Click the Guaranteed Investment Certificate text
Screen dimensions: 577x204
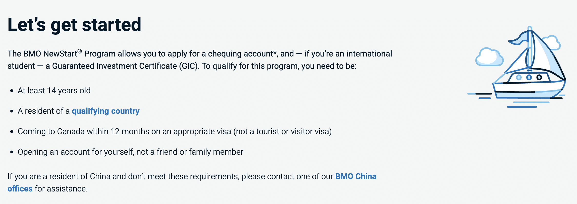114,66
